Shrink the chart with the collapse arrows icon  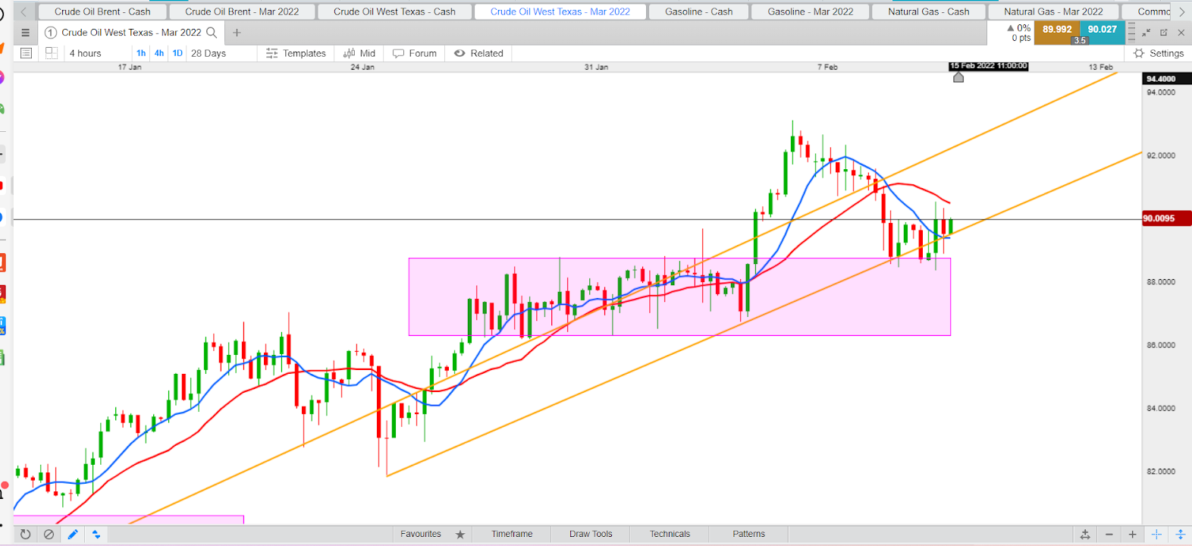(1147, 33)
